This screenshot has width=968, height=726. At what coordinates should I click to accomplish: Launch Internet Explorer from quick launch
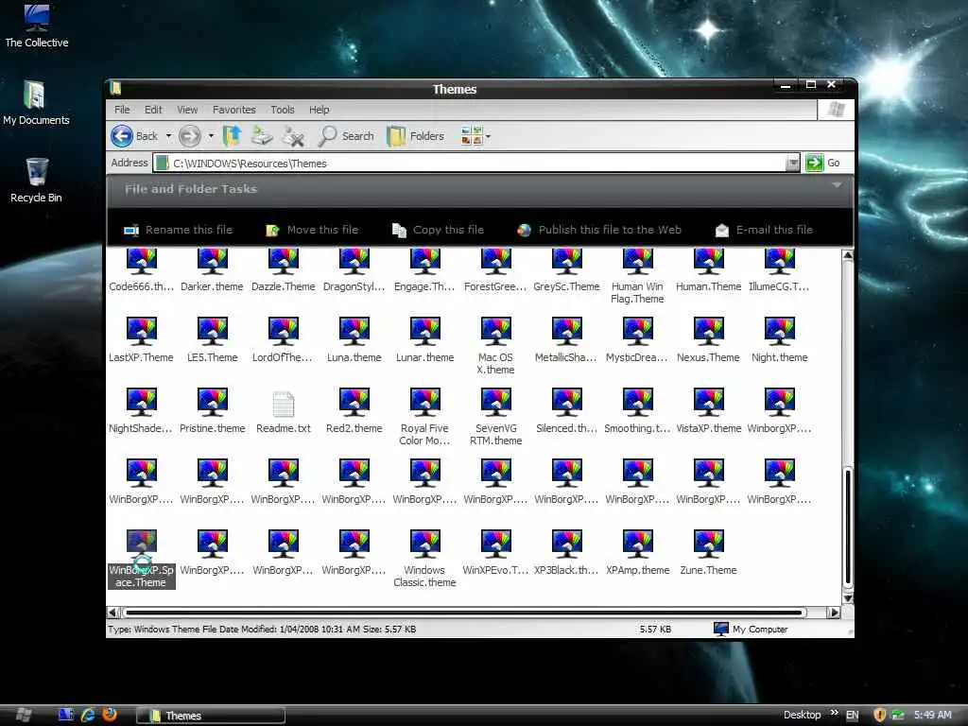(88, 715)
